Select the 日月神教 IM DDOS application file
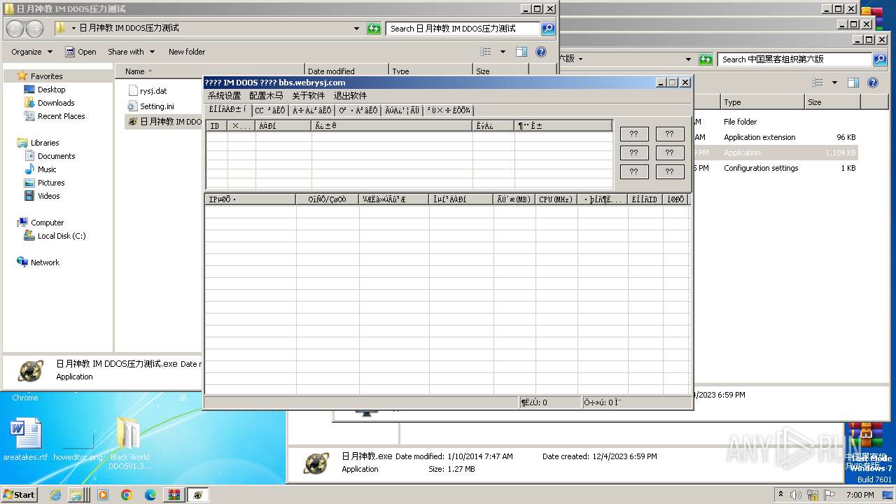 [165, 122]
